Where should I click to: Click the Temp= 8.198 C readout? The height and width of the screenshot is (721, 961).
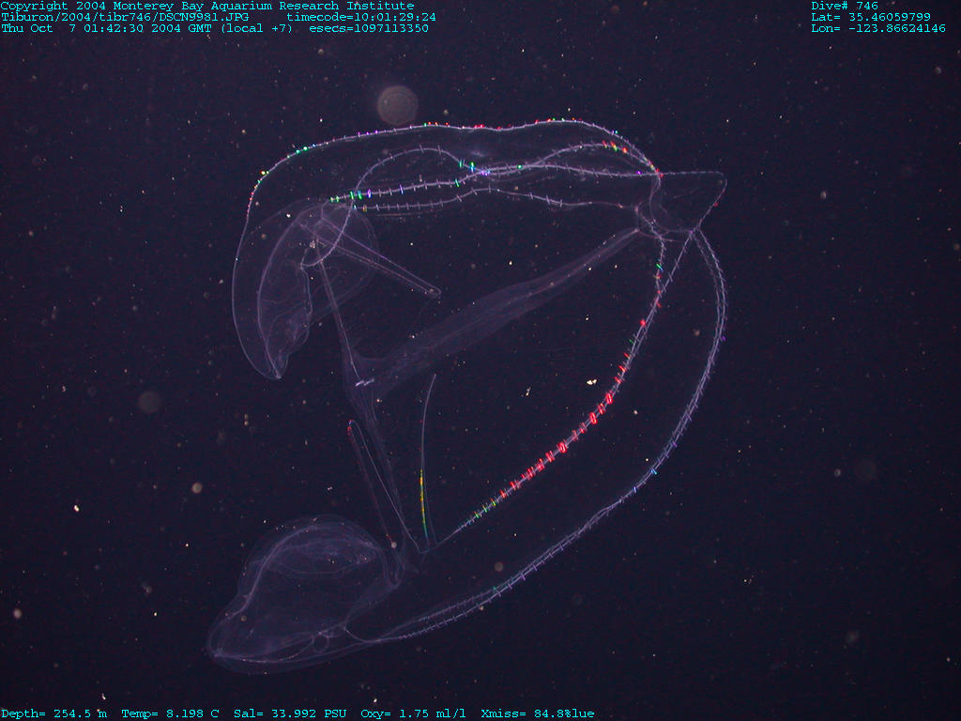pos(171,713)
